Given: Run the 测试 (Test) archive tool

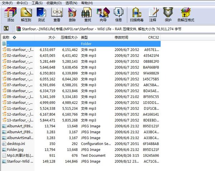Looking at the screenshot, I should (42, 13).
